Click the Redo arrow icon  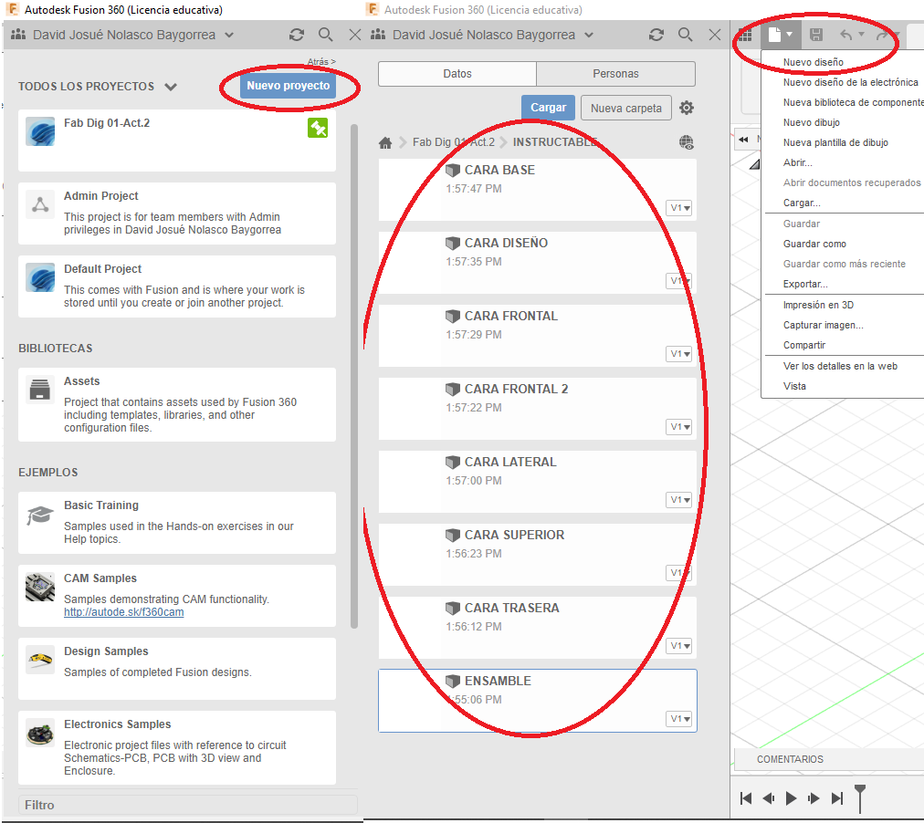point(882,36)
